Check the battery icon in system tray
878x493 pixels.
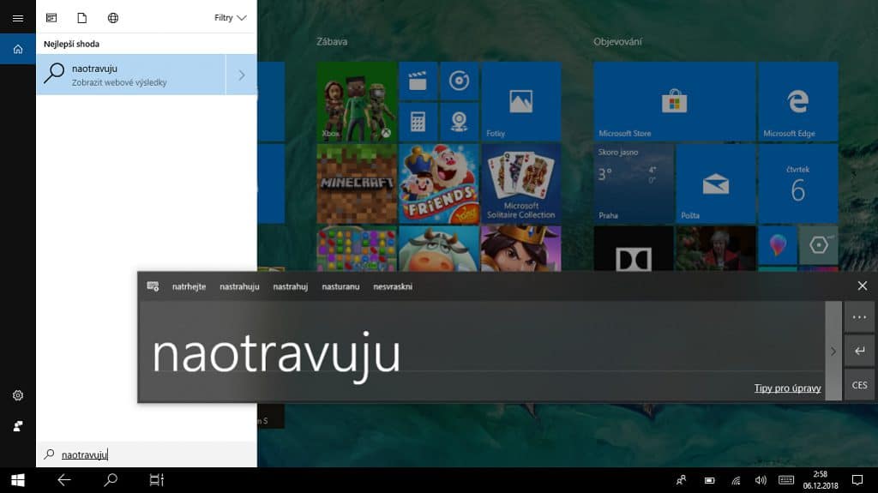coord(709,480)
